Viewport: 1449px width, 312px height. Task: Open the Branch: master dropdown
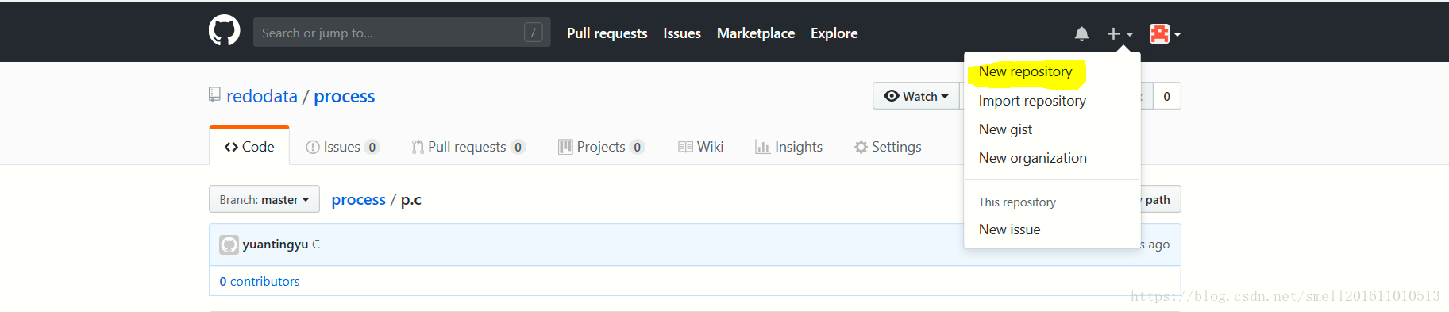[x=264, y=199]
